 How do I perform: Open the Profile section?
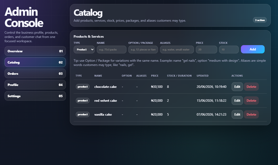coord(35,85)
